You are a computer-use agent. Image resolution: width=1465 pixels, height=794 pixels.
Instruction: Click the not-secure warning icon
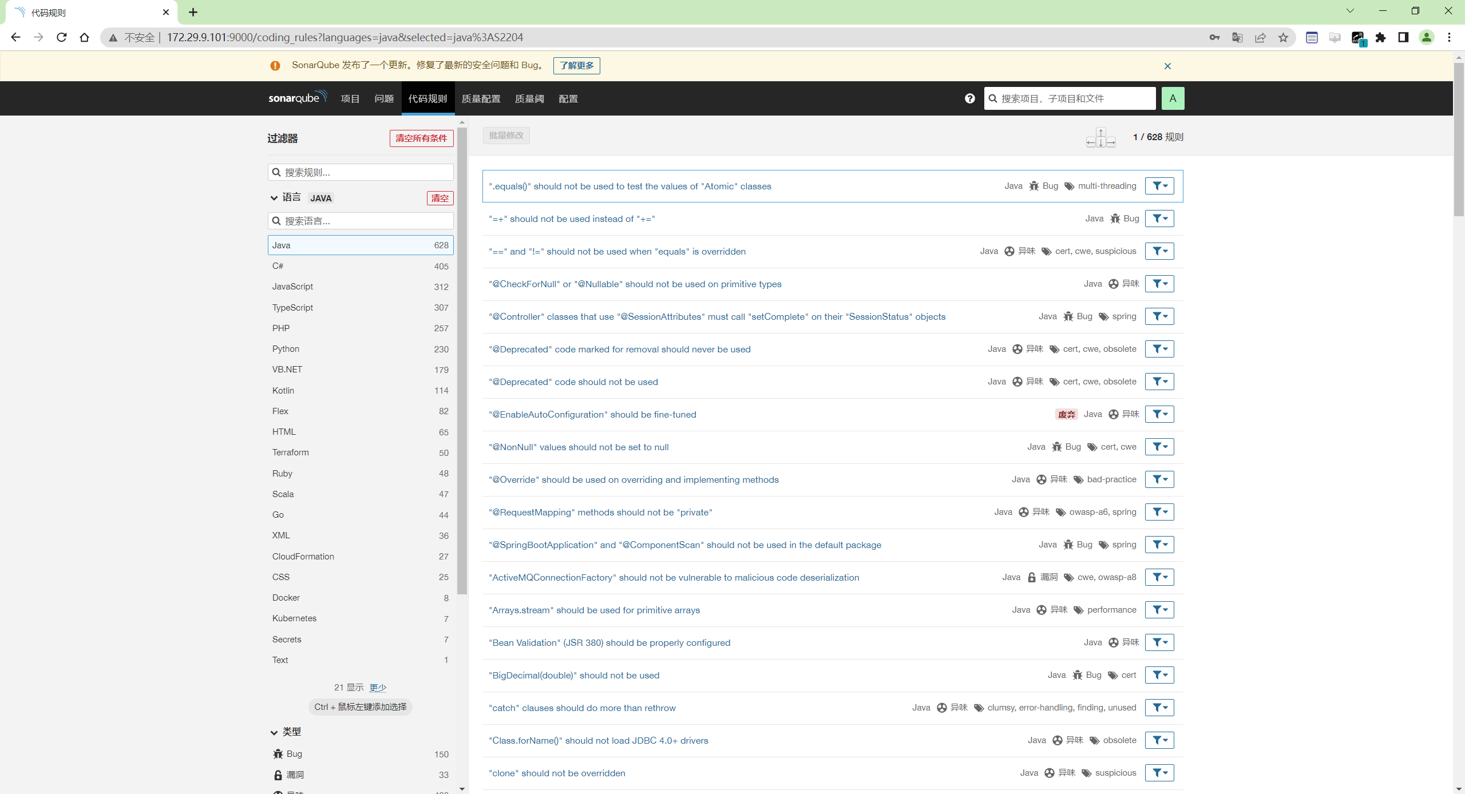coord(113,37)
